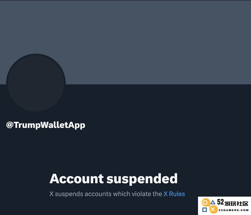Image resolution: width=251 pixels, height=215 pixels.
Task: Click the '@' symbol of the handle
Action: click(x=9, y=125)
